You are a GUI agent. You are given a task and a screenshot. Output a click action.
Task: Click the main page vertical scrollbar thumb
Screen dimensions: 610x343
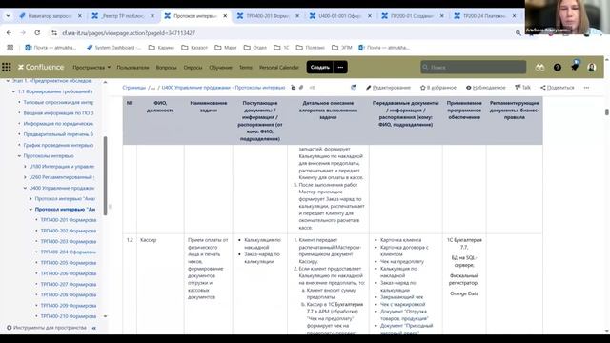606,112
